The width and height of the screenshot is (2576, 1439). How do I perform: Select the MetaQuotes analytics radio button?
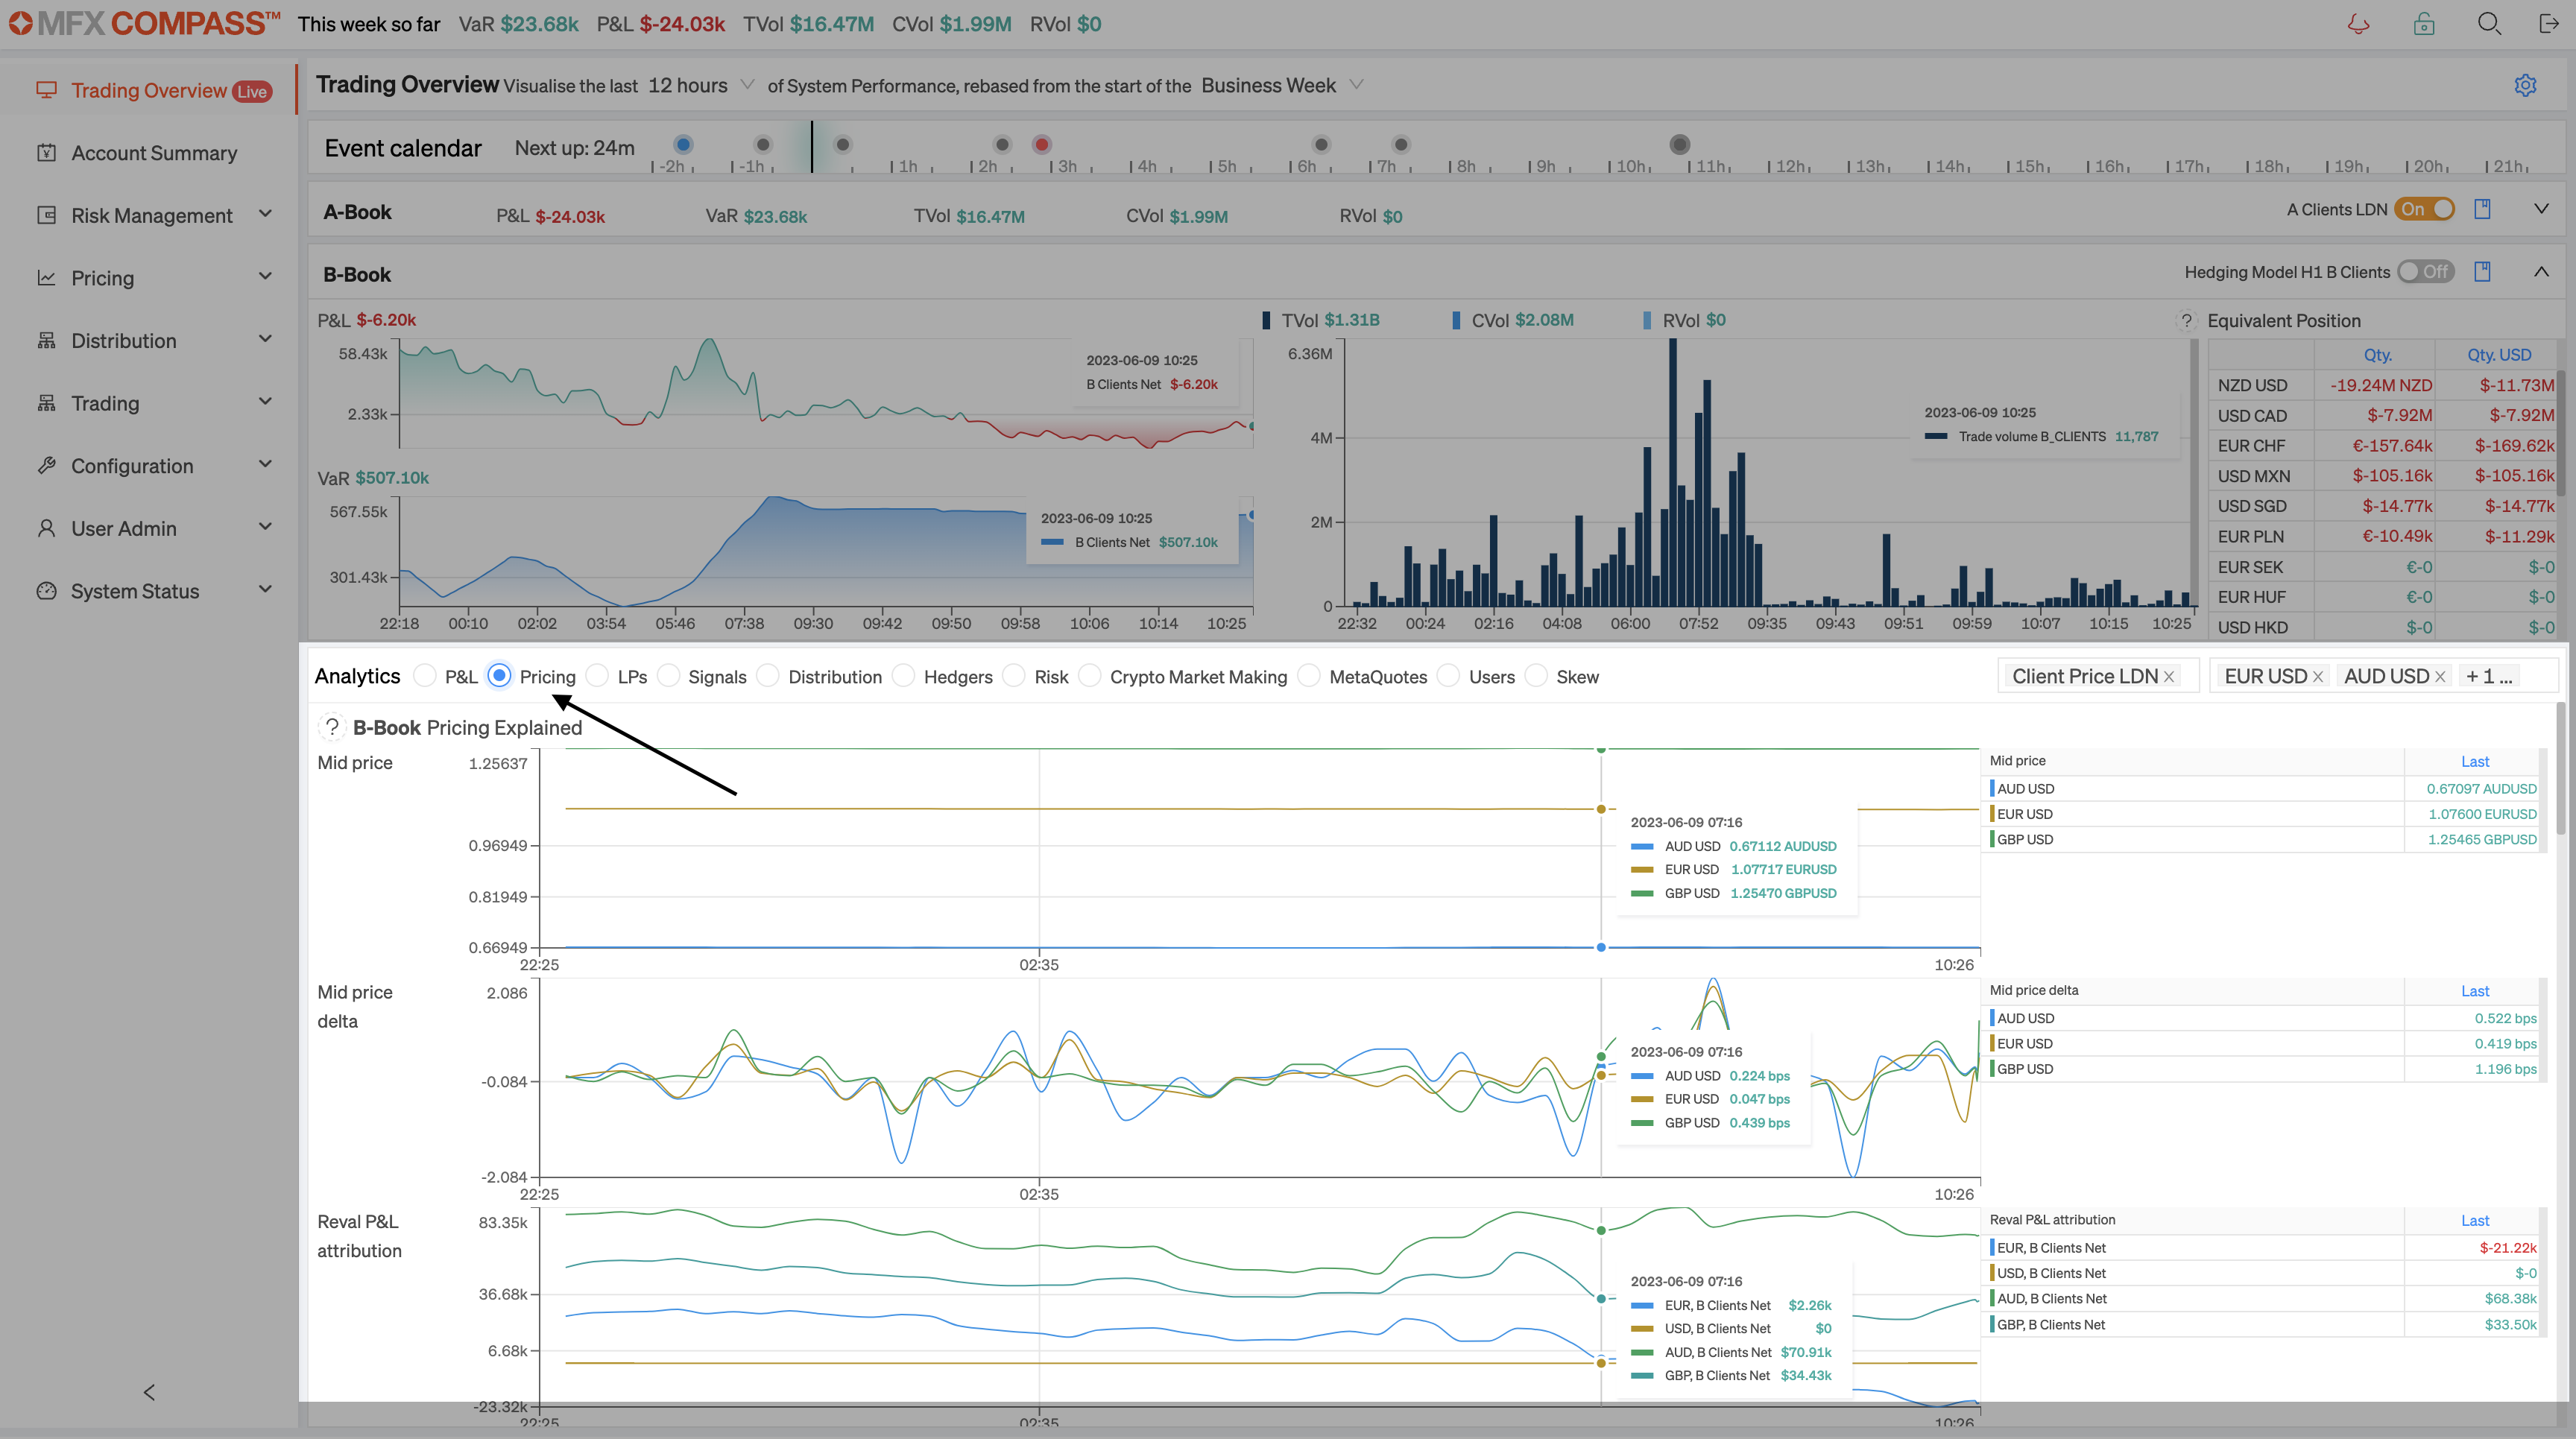tap(1309, 676)
